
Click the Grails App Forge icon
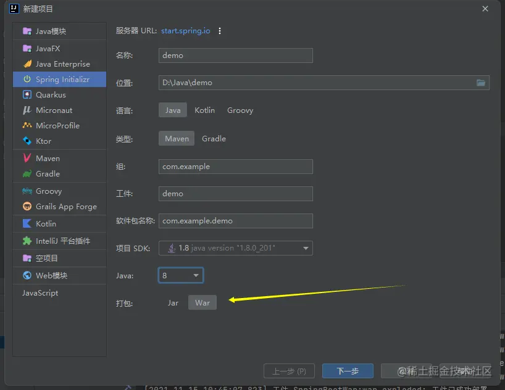27,206
